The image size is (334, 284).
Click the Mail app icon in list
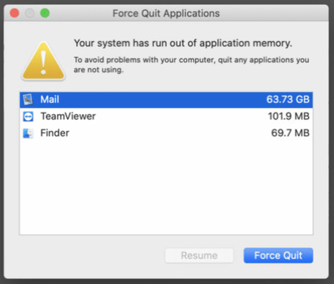click(28, 100)
